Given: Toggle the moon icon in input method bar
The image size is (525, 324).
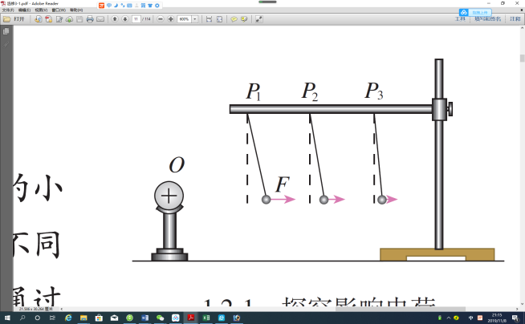Looking at the screenshot, I should [116, 6].
